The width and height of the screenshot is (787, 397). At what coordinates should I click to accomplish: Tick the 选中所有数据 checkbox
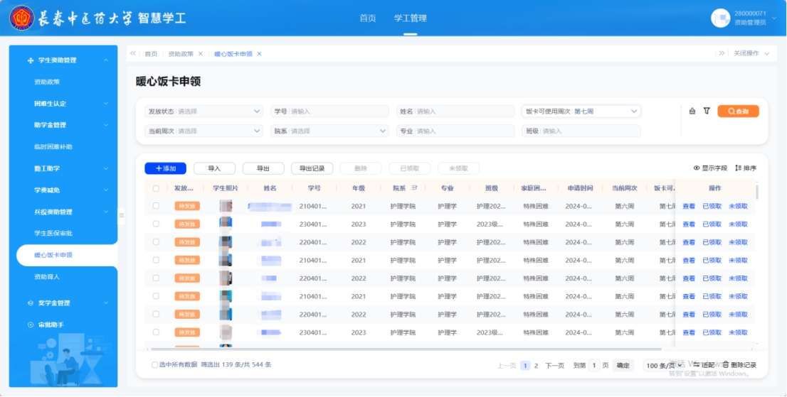[154, 365]
